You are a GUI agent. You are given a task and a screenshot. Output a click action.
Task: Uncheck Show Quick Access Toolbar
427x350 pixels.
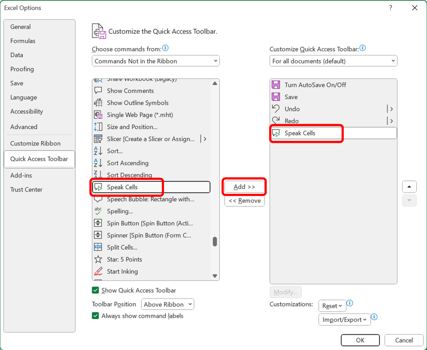click(95, 290)
